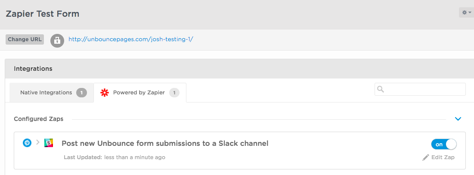Screen dimensions: 474x175
Task: Open the Post new Unbounce form submissions zap
Action: pyautogui.click(x=165, y=143)
